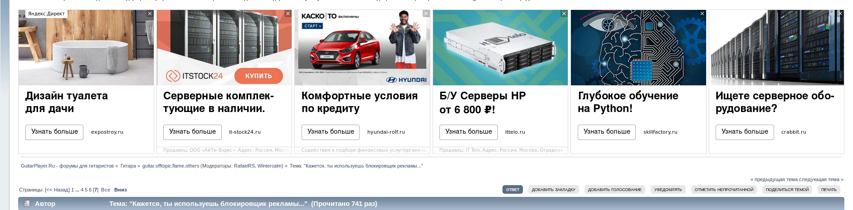This screenshot has height=210, width=853.
Task: Click ОТМЕТИТЬ НЕПРОЧИТАННОЙ button
Action: (x=724, y=190)
